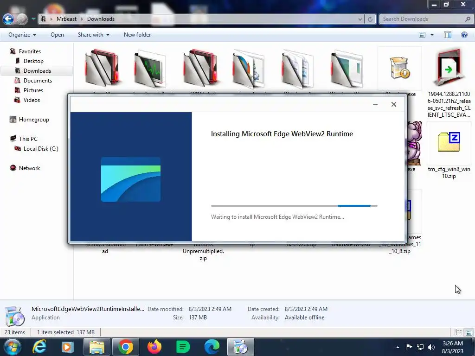Open Desktop under Favorites
Viewport: 475px width, 356px height.
tap(33, 61)
